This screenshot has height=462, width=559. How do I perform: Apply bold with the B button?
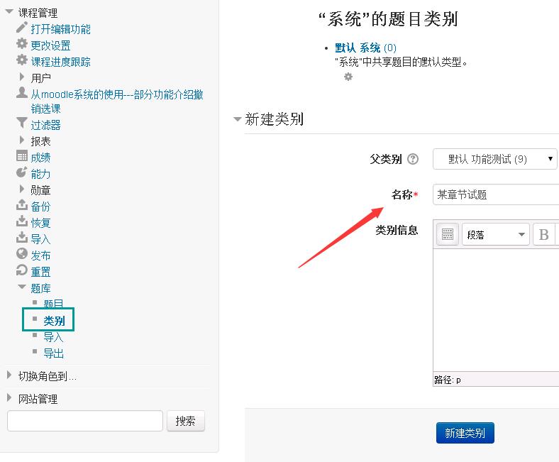(543, 234)
